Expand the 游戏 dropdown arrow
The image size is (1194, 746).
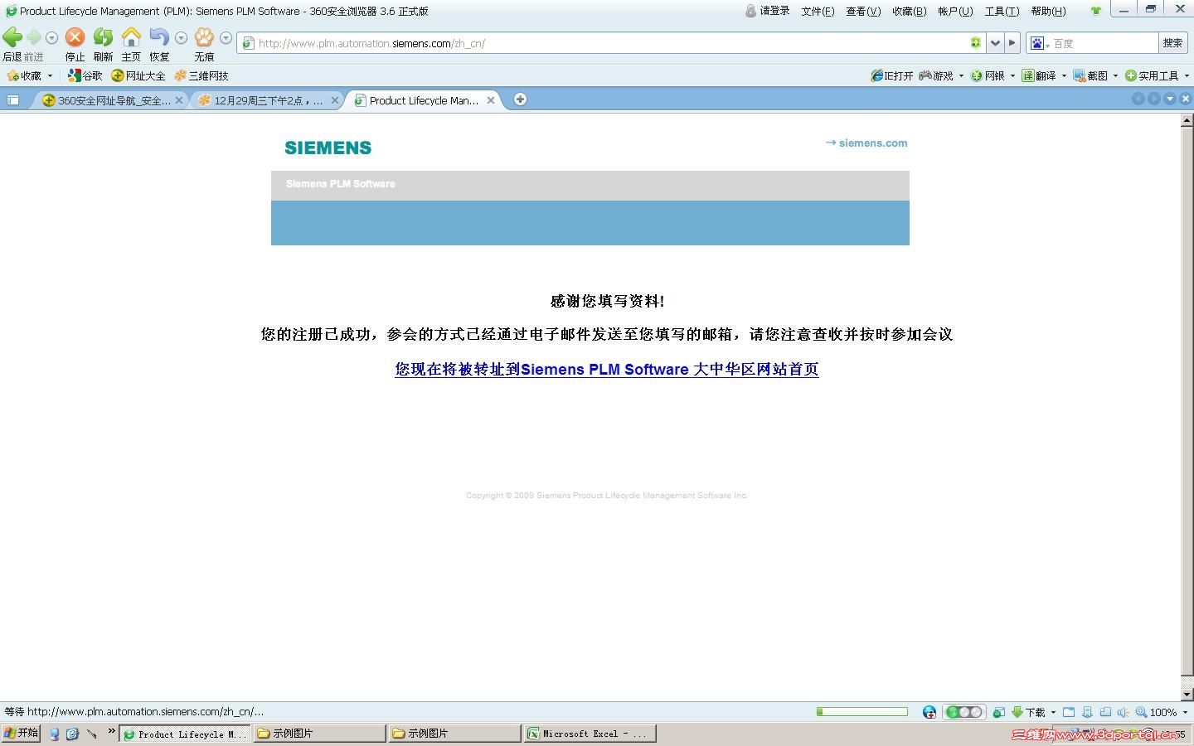pyautogui.click(x=961, y=75)
